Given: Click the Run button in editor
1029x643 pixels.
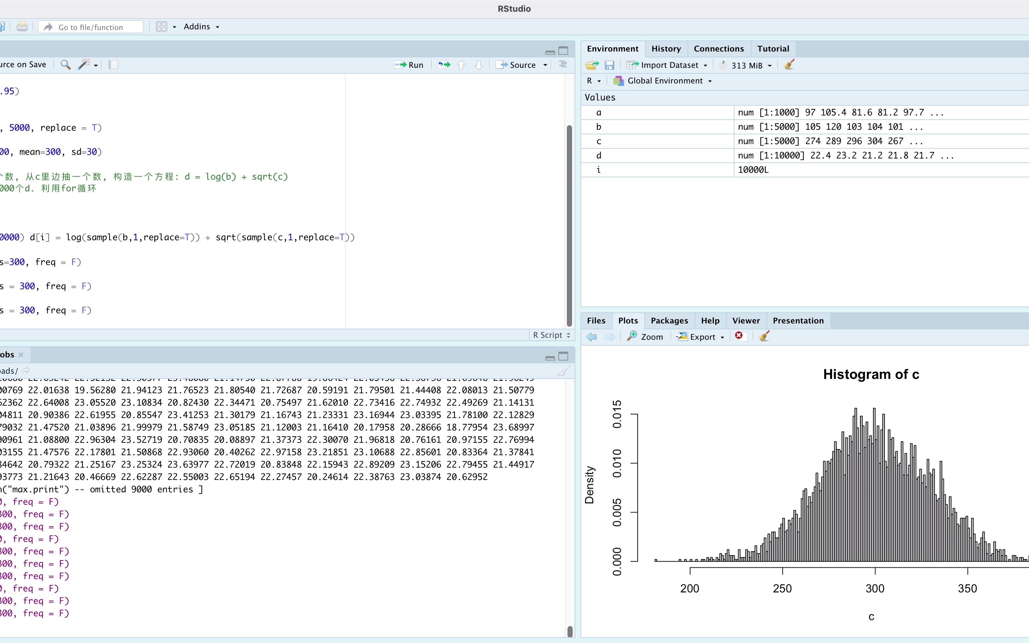Looking at the screenshot, I should pyautogui.click(x=409, y=65).
